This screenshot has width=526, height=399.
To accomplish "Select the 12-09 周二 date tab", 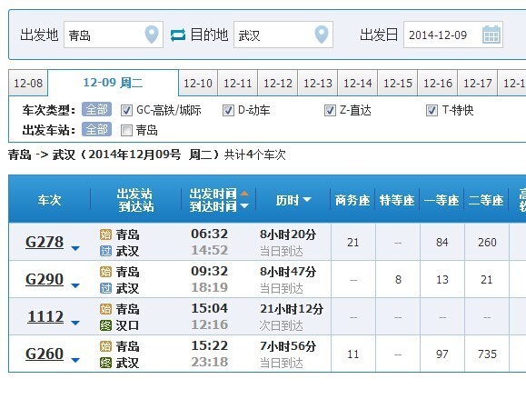I will (x=113, y=83).
